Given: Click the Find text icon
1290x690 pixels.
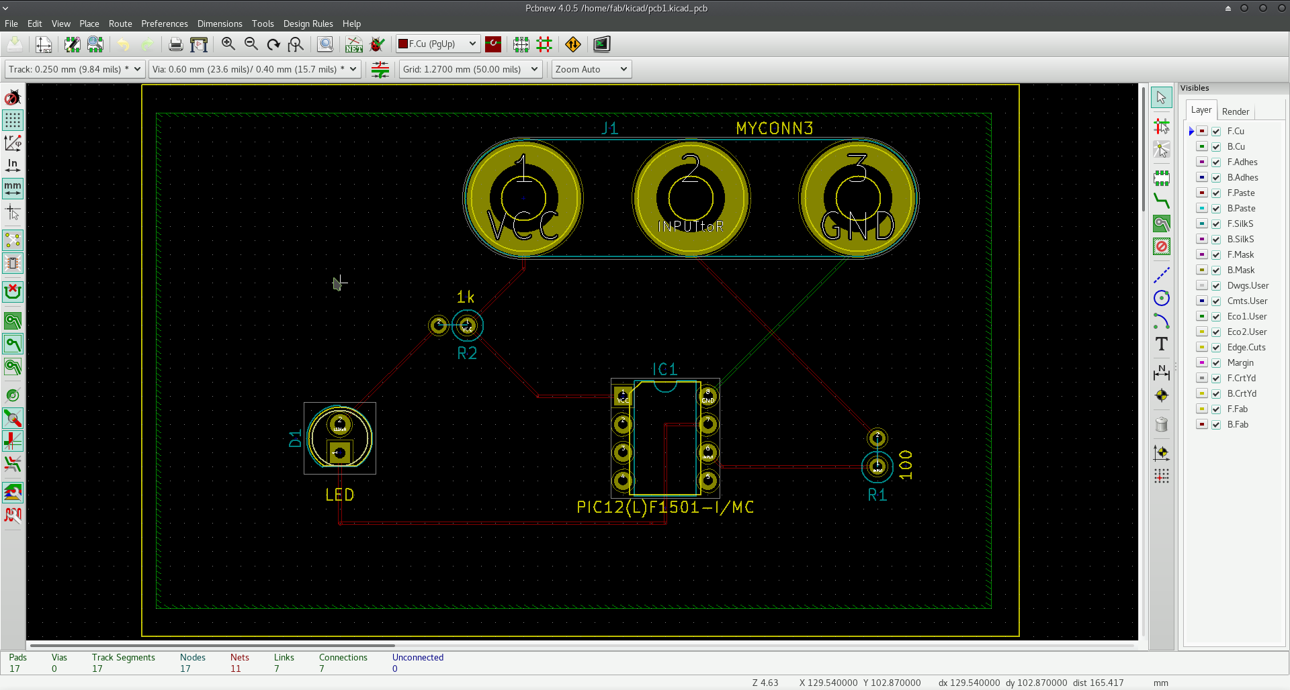Looking at the screenshot, I should point(325,44).
